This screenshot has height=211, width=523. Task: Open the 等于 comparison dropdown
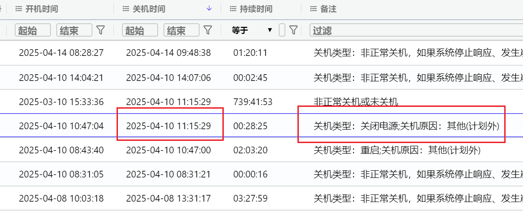pyautogui.click(x=252, y=30)
